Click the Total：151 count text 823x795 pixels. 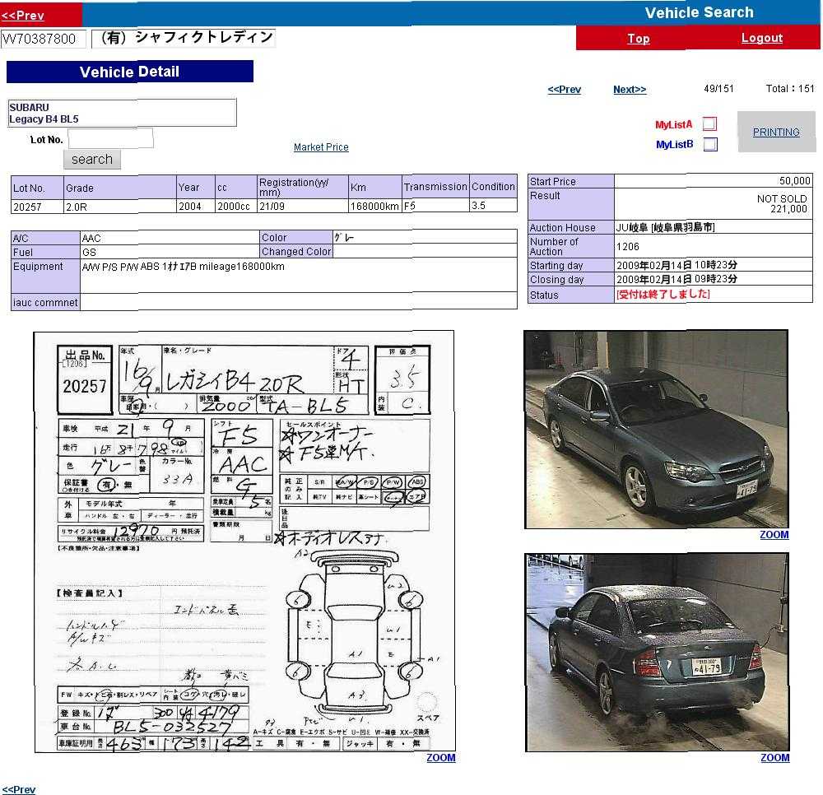pos(790,89)
